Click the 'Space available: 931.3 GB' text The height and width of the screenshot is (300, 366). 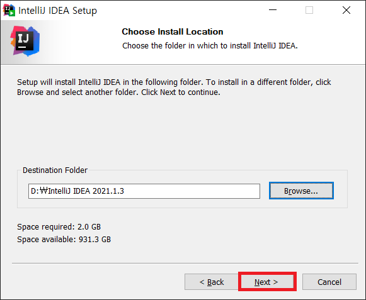64,240
